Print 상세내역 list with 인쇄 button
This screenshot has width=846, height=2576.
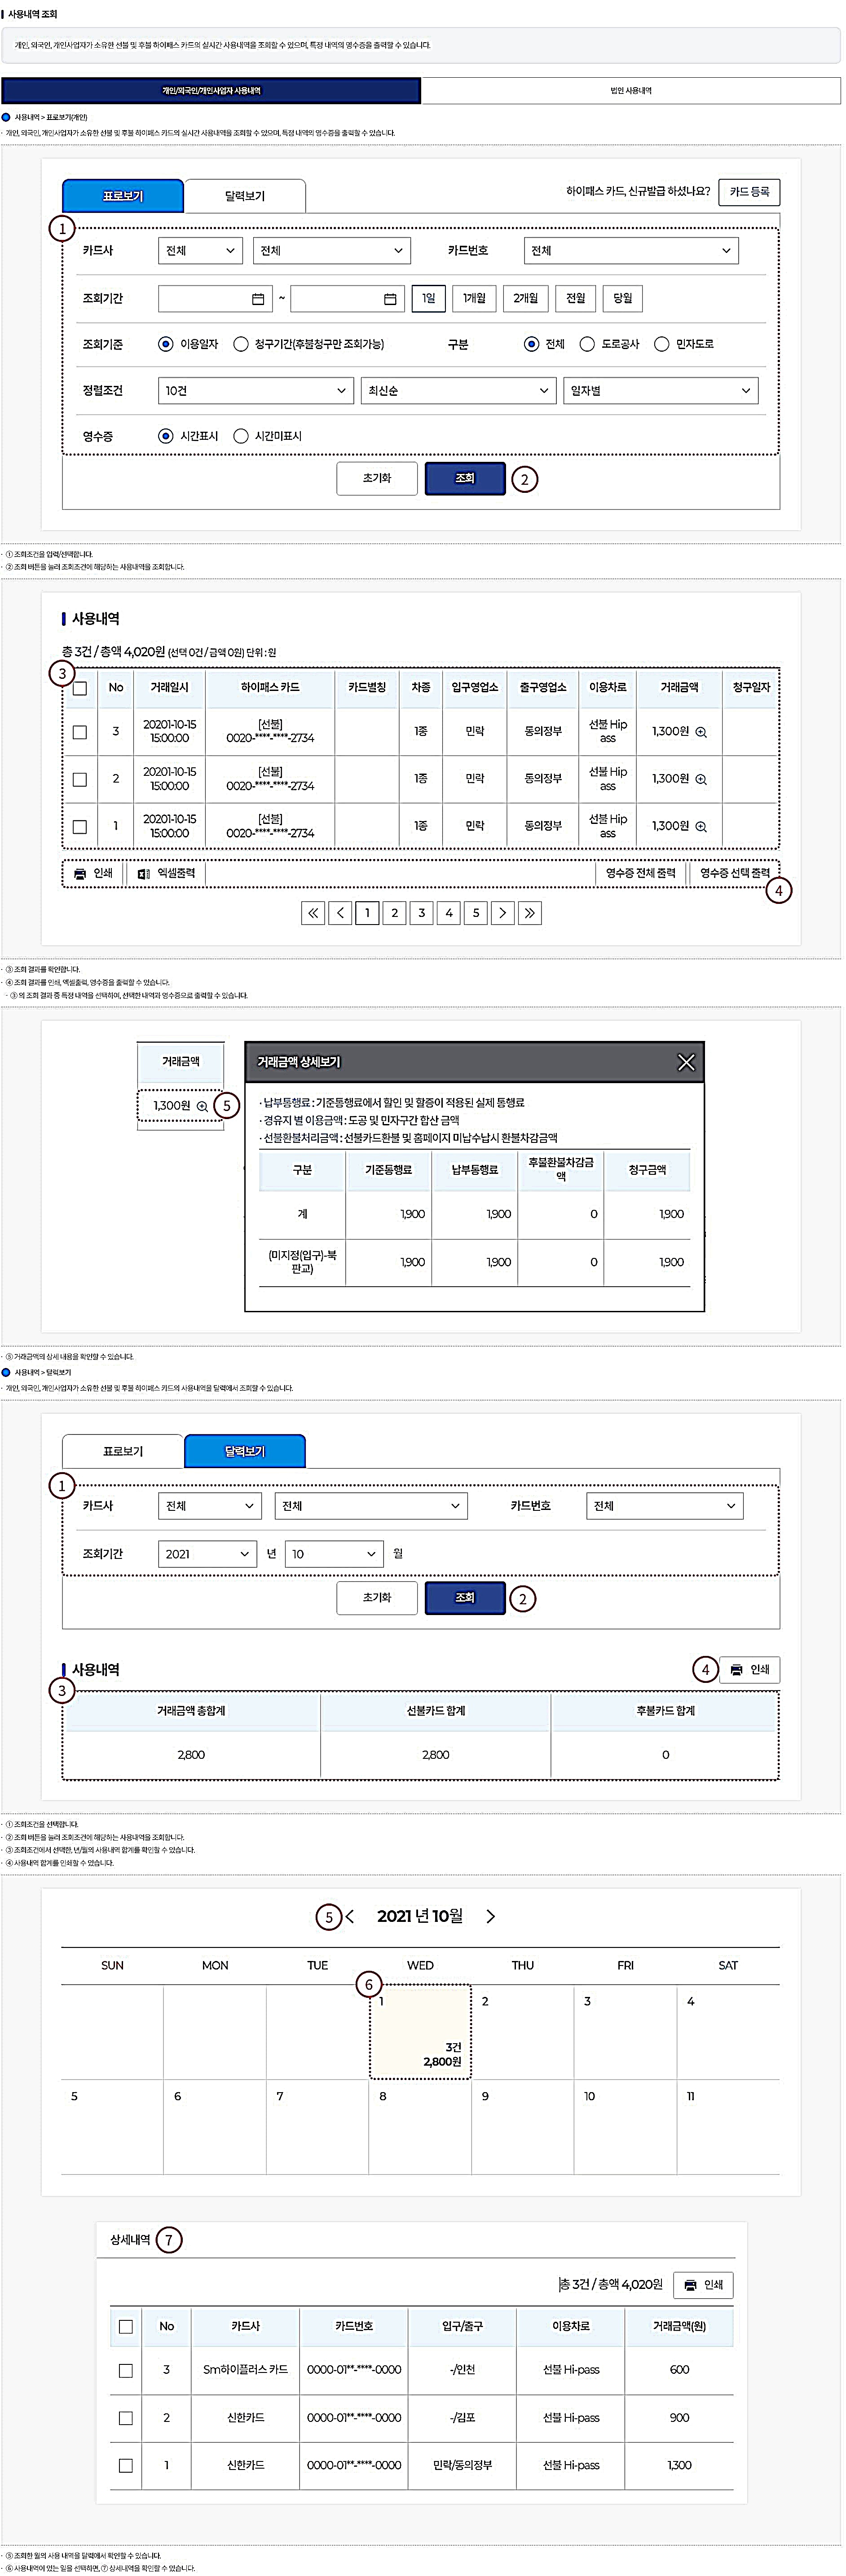point(703,2284)
